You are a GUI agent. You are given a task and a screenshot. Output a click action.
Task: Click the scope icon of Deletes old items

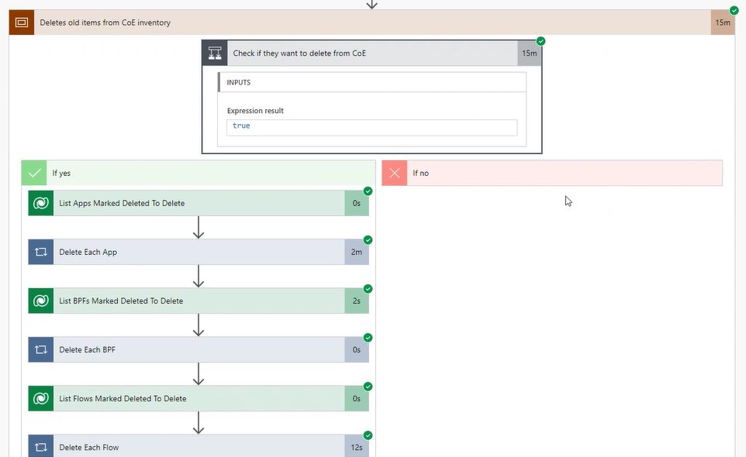pos(22,22)
